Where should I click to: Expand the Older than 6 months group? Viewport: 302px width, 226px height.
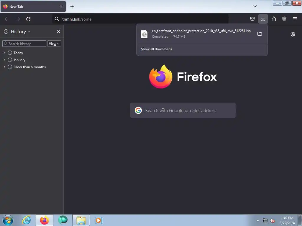(4, 67)
